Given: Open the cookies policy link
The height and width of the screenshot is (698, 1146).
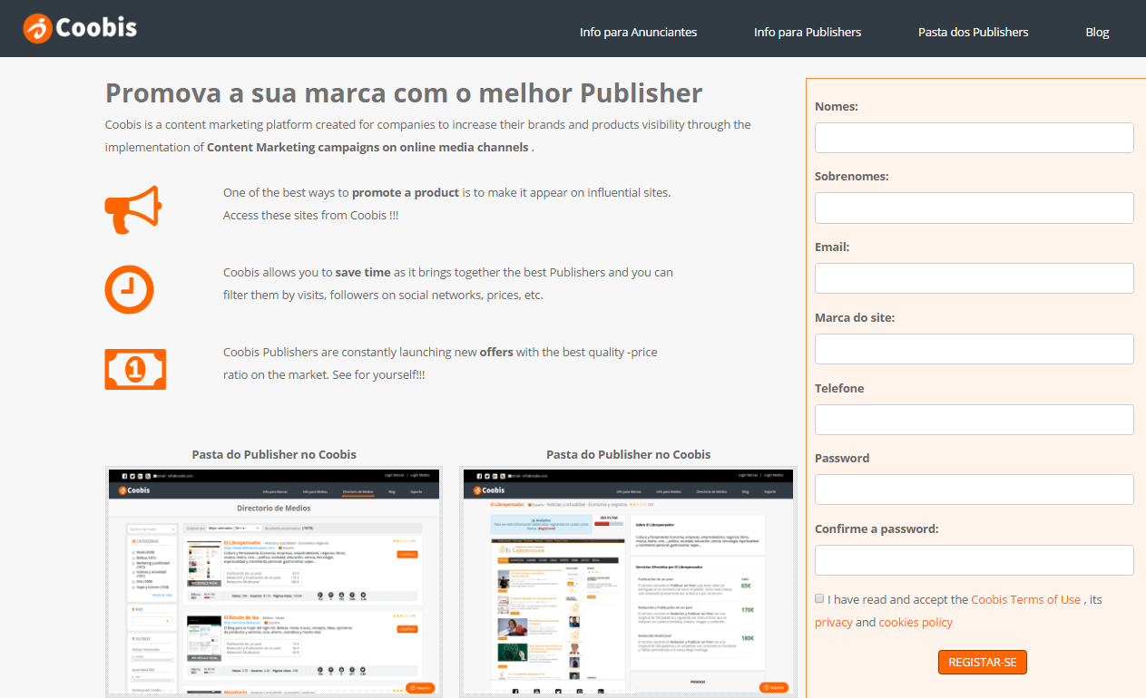Looking at the screenshot, I should [x=916, y=622].
